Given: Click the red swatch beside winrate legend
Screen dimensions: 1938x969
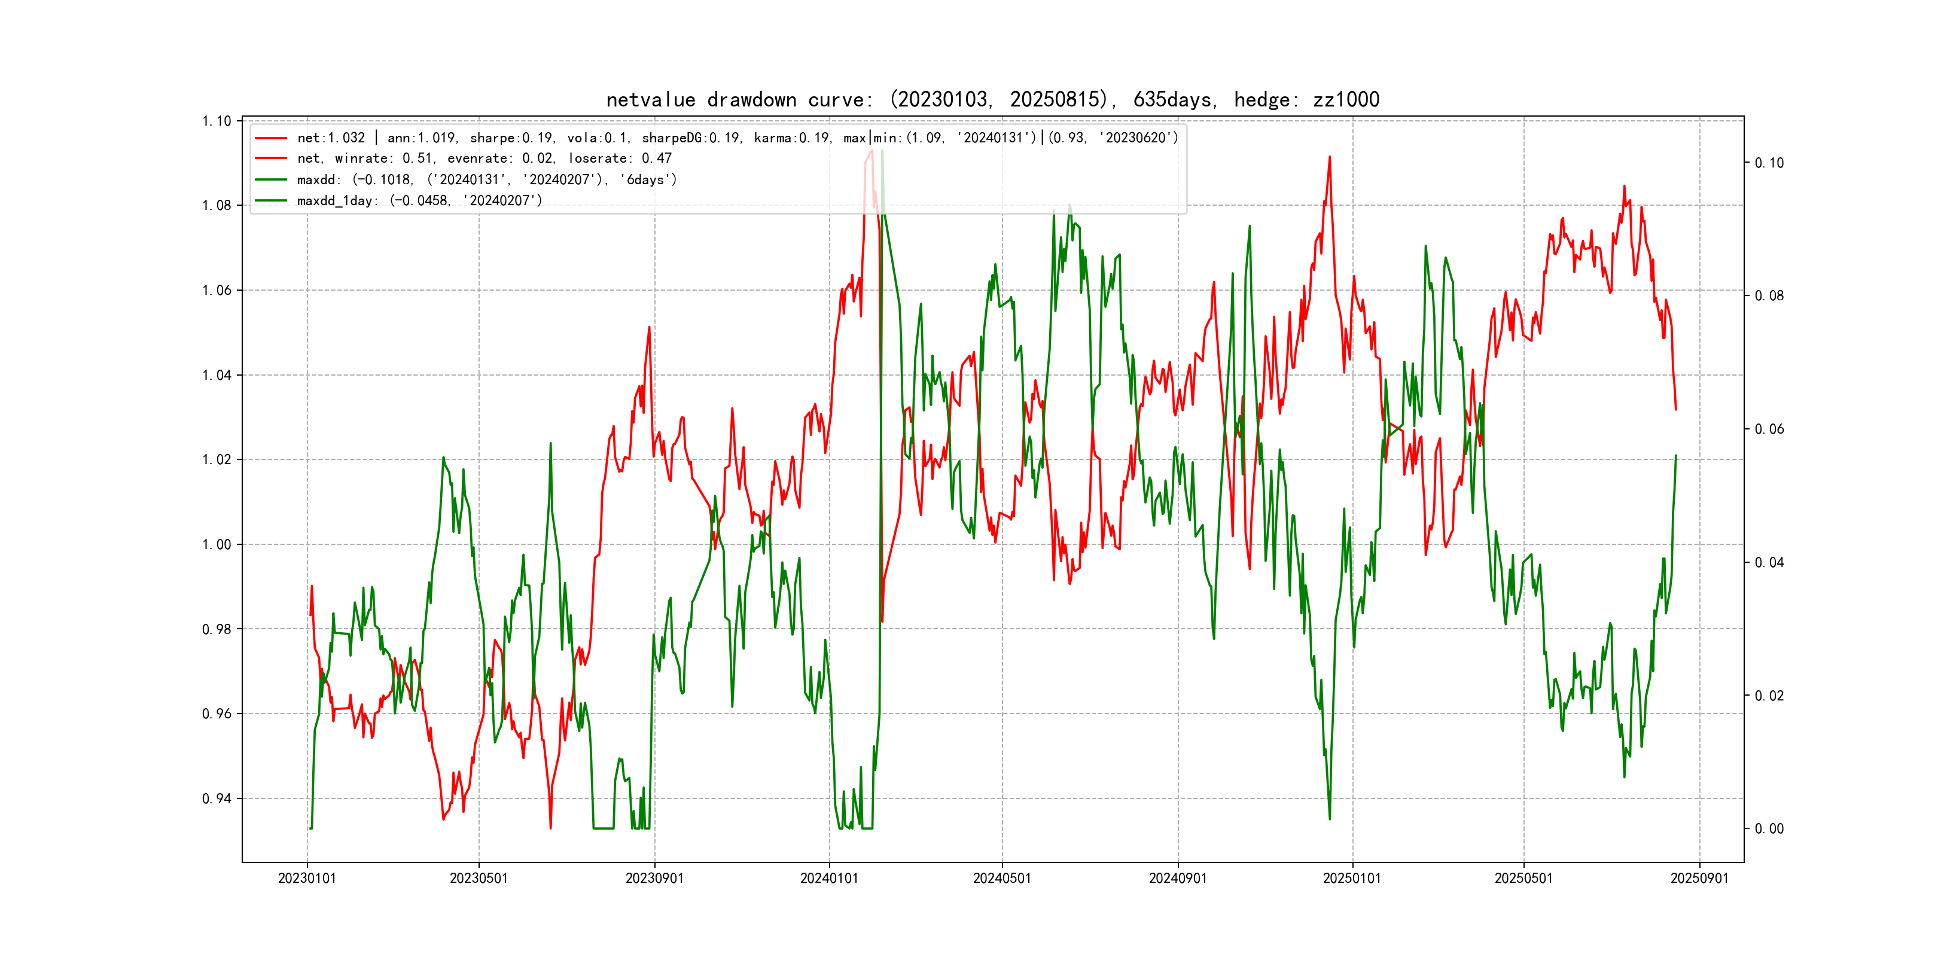Looking at the screenshot, I should 271,159.
